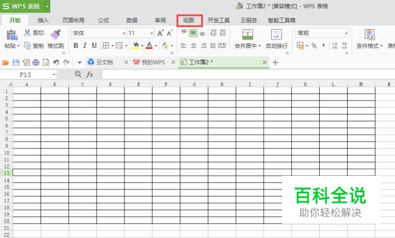
Task: Click the Copy icon
Action: pos(27,46)
